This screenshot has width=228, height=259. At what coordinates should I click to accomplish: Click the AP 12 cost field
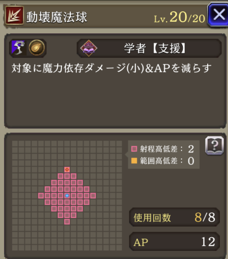(174, 241)
